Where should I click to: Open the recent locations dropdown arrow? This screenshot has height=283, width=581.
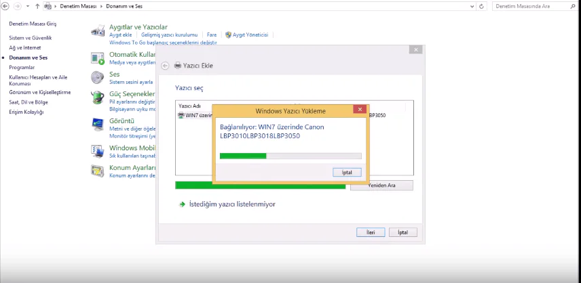28,7
